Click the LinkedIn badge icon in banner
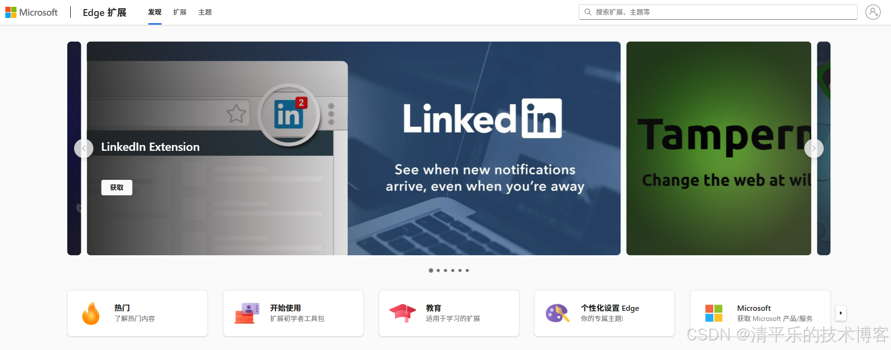891x350 pixels. coord(289,115)
